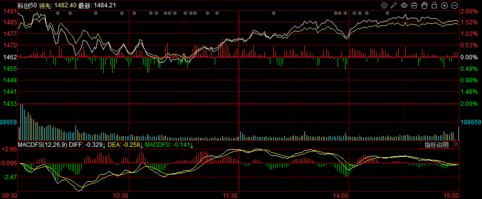This screenshot has width=482, height=199.
Task: Click the MACDFS(12,26,9) indicator name
Action: [43, 145]
